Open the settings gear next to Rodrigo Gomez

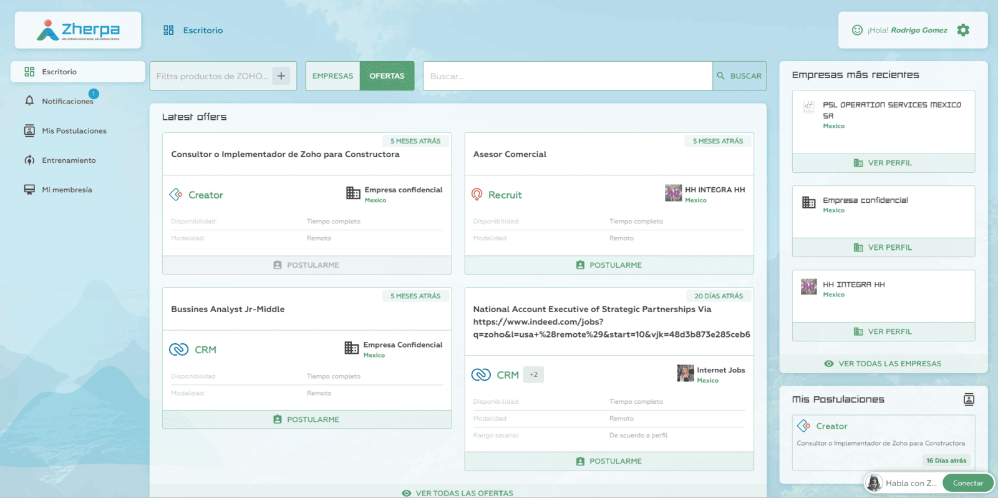(x=963, y=30)
